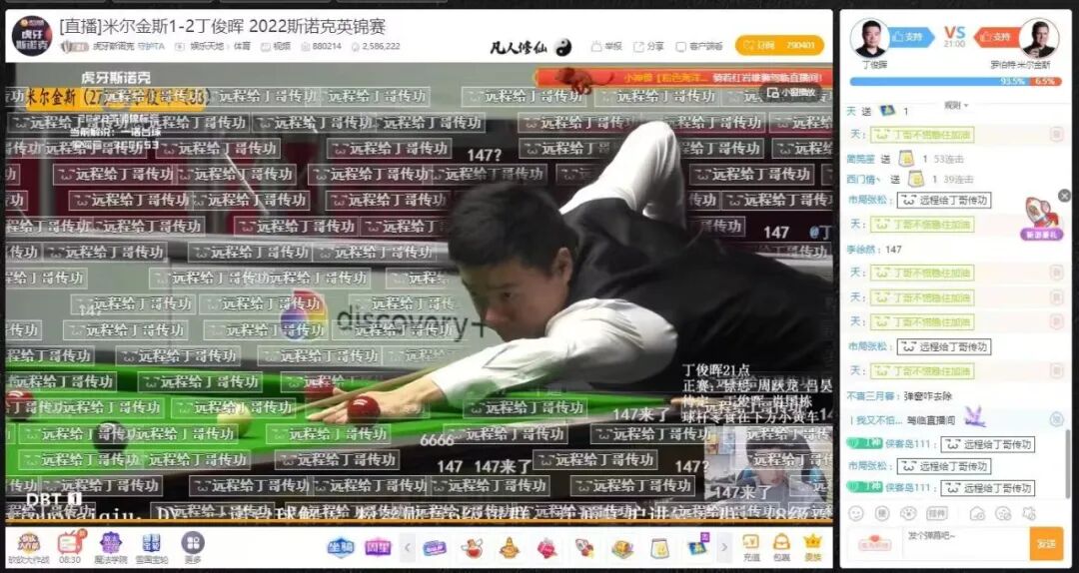Open the 更多 more activities icon
This screenshot has height=573, width=1079.
tap(193, 547)
